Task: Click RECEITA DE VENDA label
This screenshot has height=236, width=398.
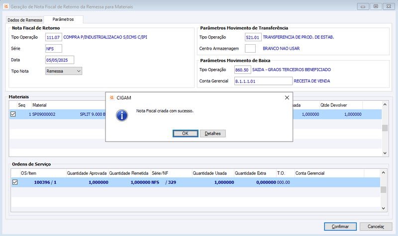Action: click(312, 81)
